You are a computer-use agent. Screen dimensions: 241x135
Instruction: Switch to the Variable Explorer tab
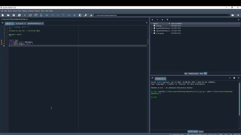pos(194,73)
